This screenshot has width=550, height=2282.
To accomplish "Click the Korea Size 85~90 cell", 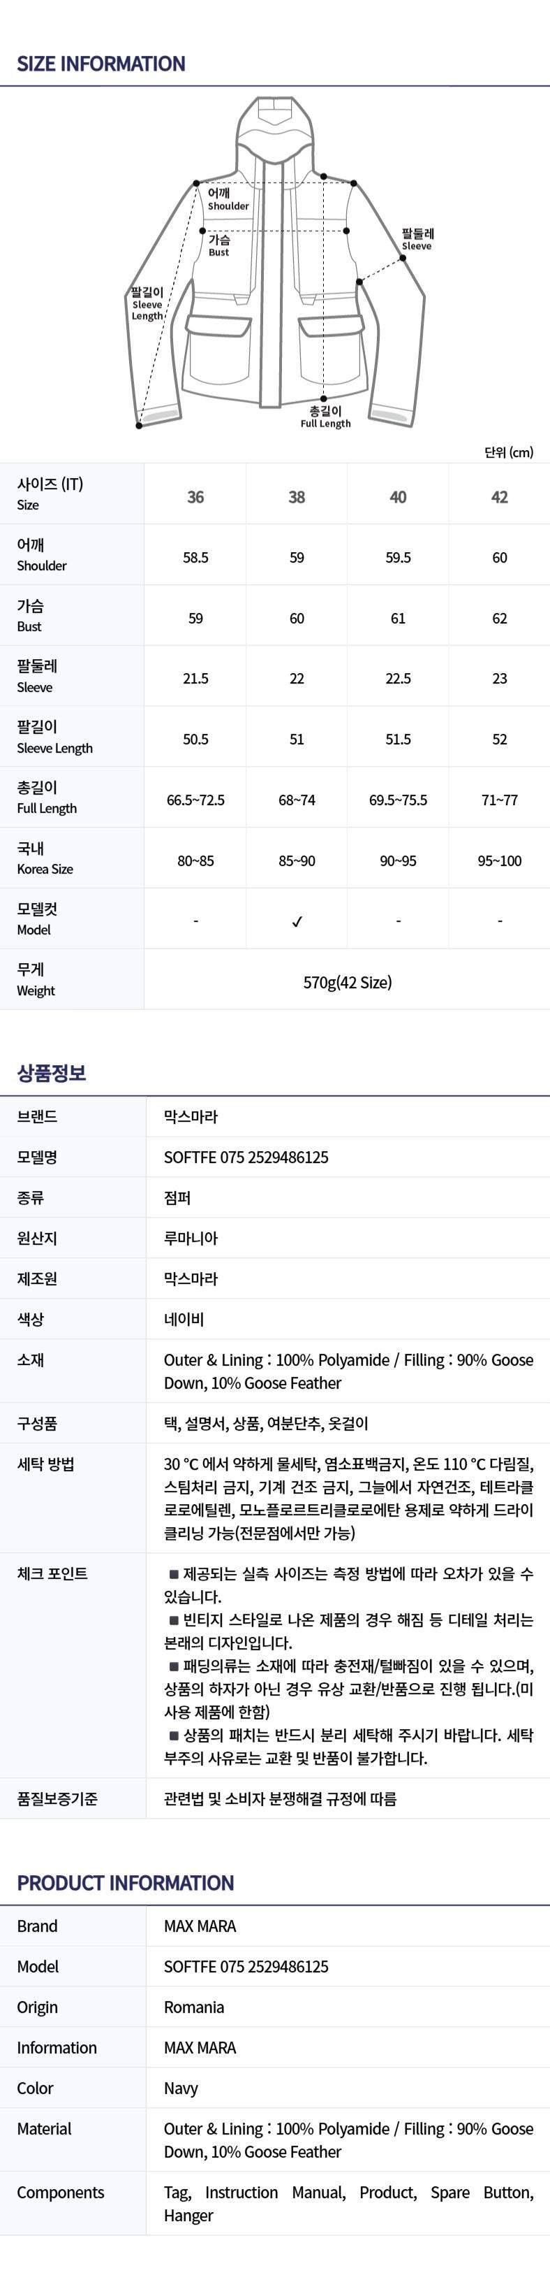I will (297, 860).
